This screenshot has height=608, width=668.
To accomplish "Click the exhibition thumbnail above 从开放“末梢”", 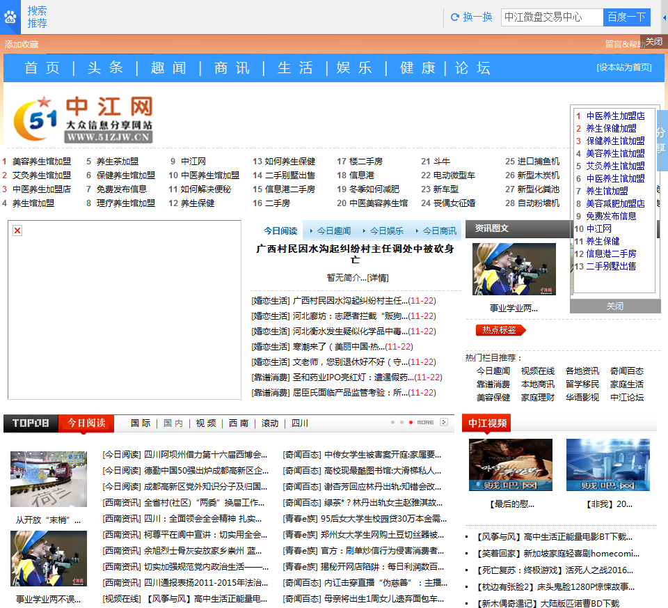I will pos(49,479).
